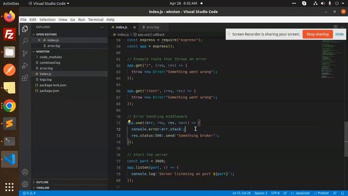The height and width of the screenshot is (196, 348).
Task: Click the date and time clock
Action: (183, 3)
